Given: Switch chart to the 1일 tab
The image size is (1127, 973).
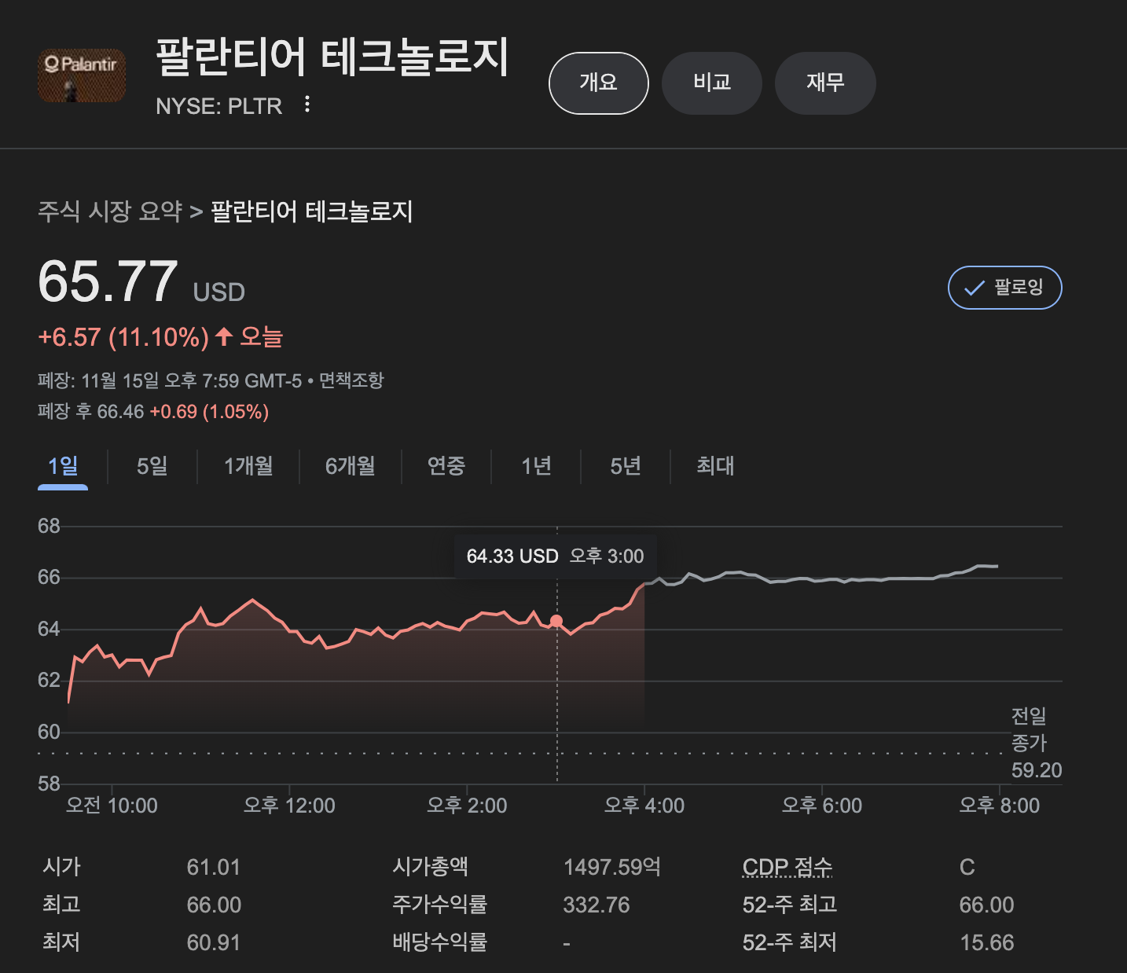Looking at the screenshot, I should click(63, 466).
